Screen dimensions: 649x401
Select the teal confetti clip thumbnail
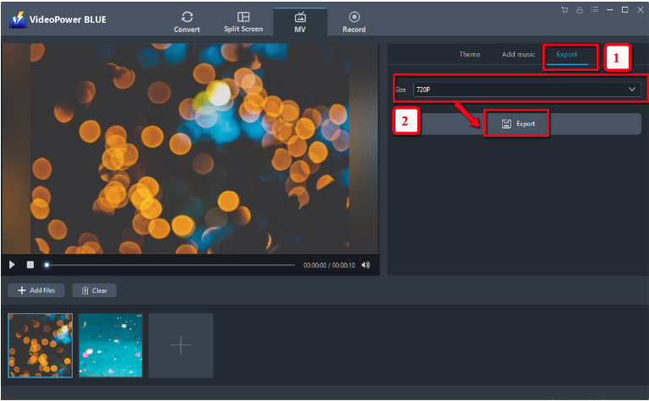pyautogui.click(x=111, y=345)
